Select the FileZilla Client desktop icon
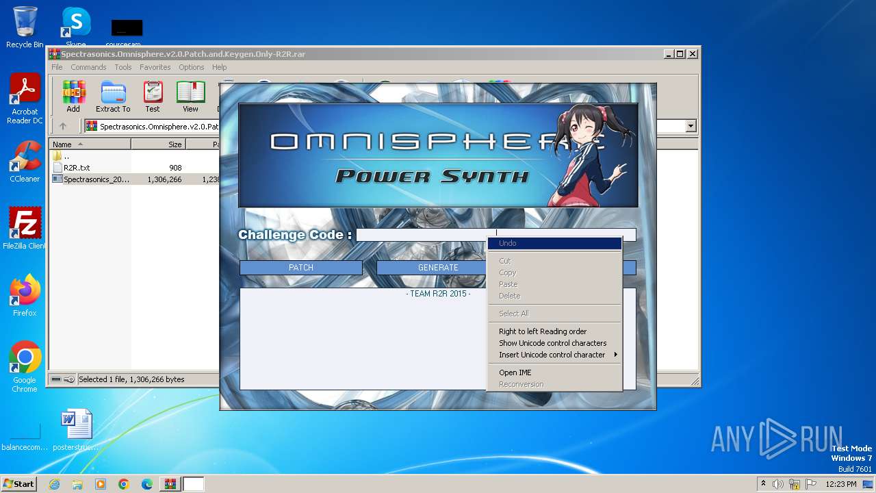Screen dimensions: 876x493 click(x=25, y=228)
